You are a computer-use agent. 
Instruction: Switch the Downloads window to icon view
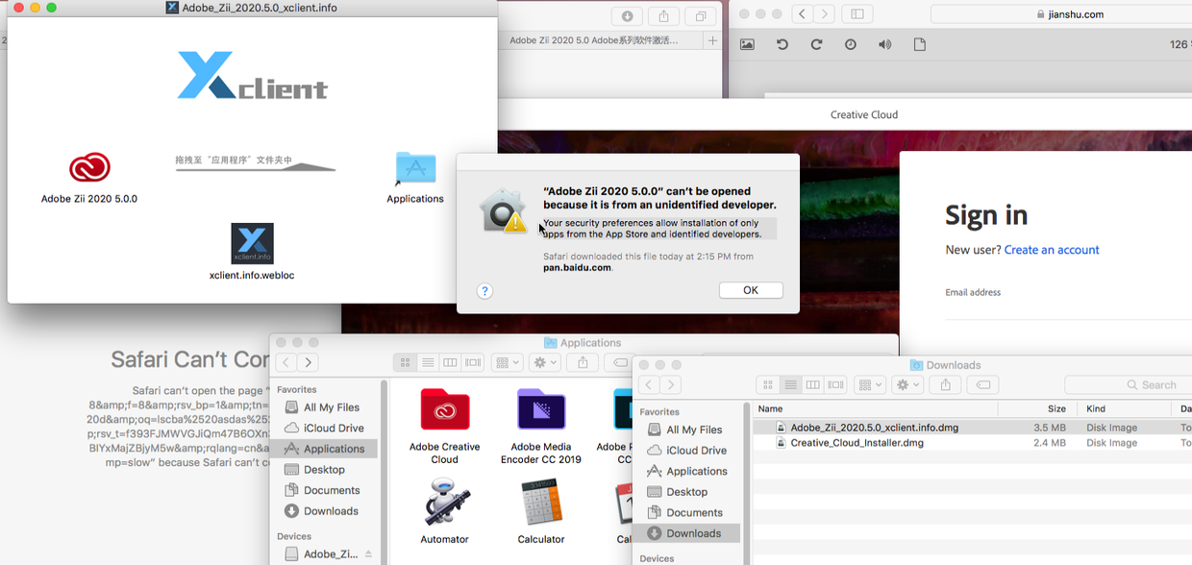pos(768,384)
